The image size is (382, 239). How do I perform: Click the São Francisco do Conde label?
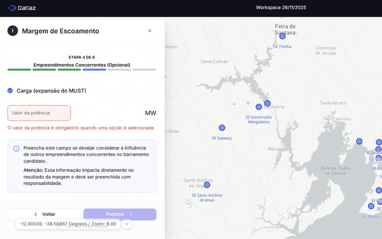click(x=337, y=121)
